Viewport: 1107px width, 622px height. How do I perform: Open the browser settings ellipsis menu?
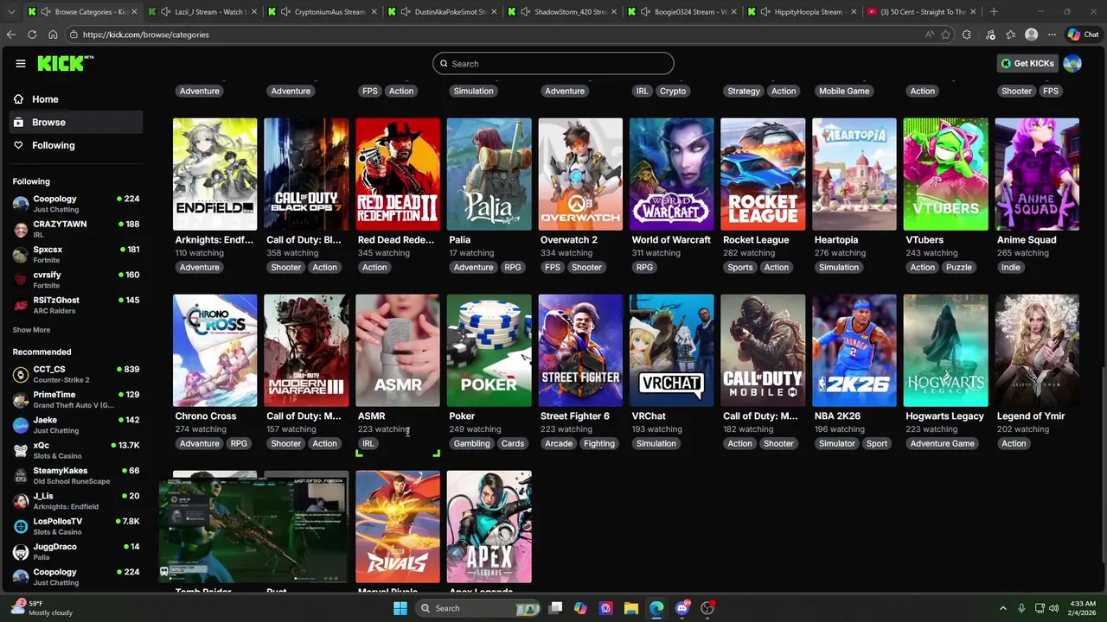(1052, 35)
